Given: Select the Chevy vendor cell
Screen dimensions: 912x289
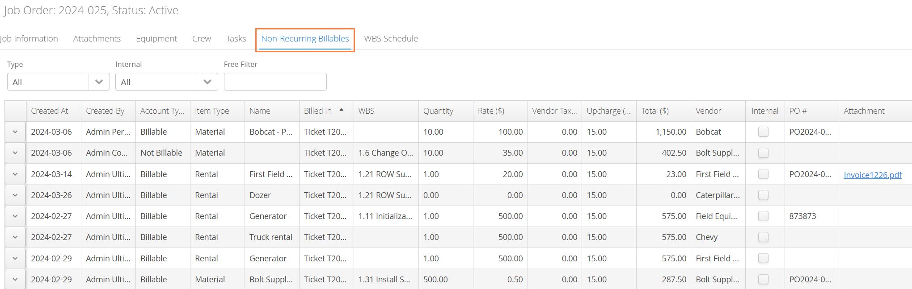Looking at the screenshot, I should 718,237.
